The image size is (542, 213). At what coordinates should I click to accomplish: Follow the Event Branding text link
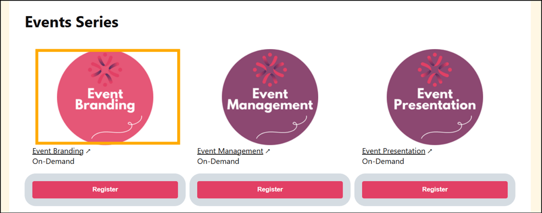point(58,151)
